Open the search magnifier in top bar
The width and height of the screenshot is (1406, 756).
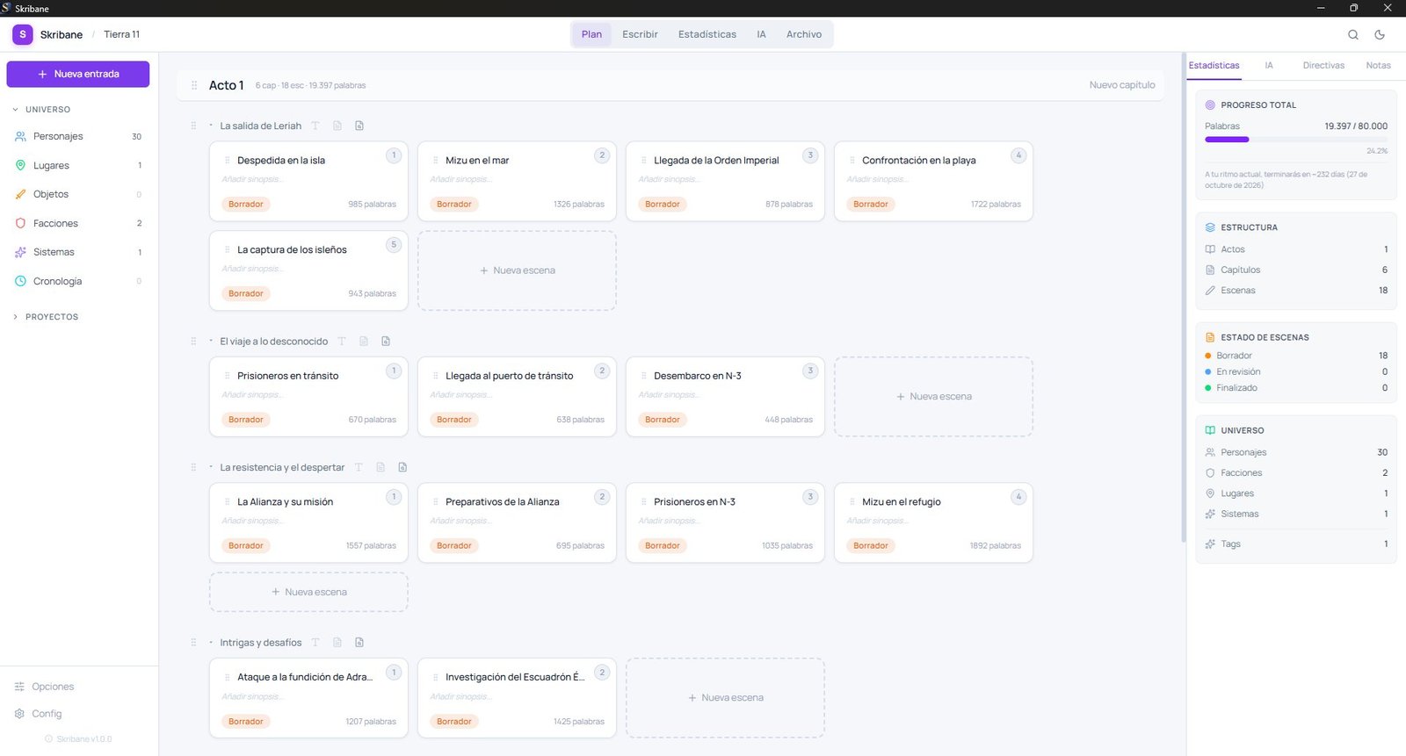click(1352, 34)
